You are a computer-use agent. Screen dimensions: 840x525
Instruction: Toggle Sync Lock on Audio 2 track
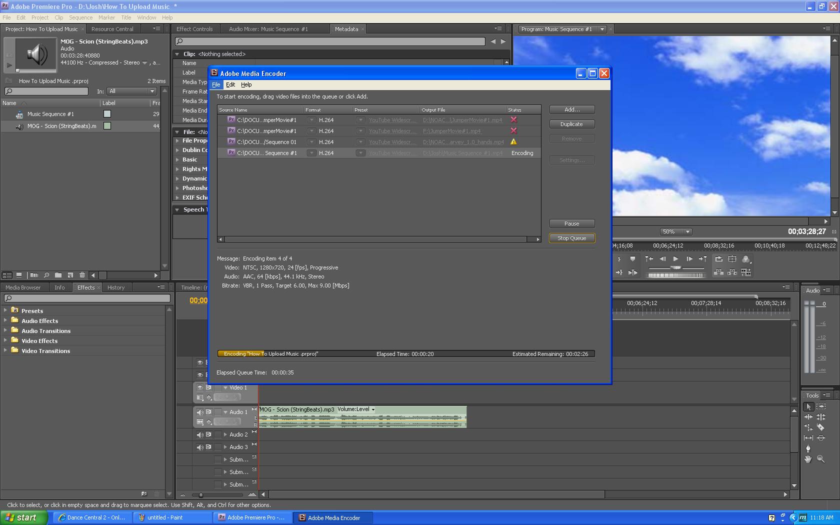point(208,434)
